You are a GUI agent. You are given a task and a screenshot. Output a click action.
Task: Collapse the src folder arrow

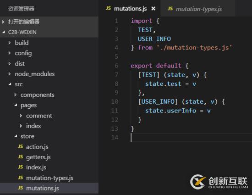10,84
